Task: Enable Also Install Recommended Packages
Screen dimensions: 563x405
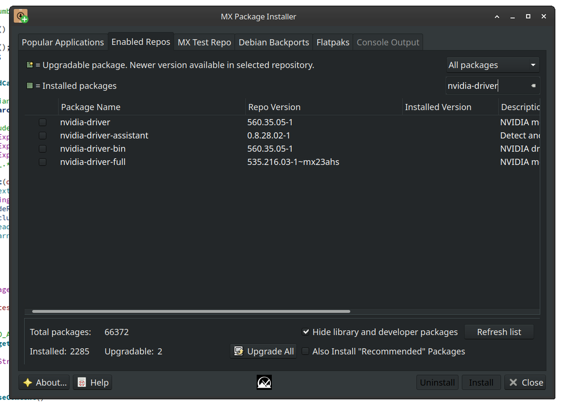Action: tap(306, 351)
